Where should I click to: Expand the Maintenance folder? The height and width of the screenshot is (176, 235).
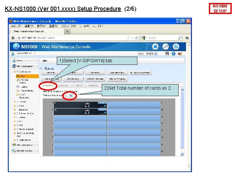click(22, 140)
